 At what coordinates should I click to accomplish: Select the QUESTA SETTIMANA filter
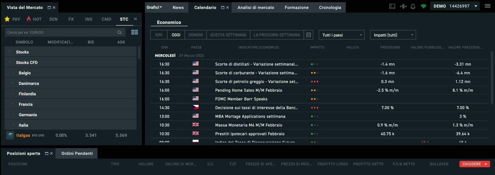click(x=228, y=35)
